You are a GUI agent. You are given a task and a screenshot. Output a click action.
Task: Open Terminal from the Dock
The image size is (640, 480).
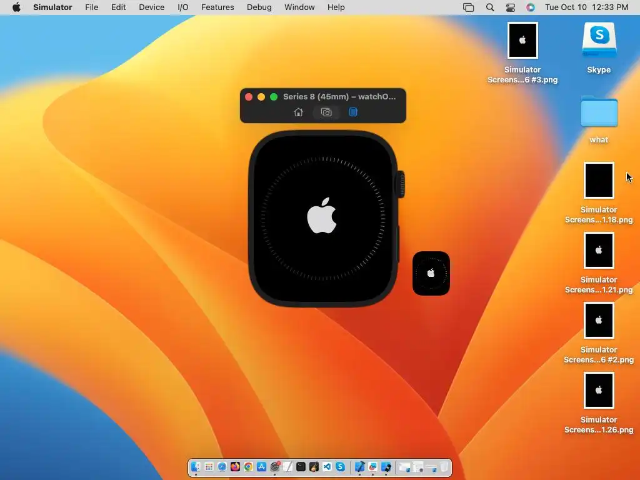[301, 466]
